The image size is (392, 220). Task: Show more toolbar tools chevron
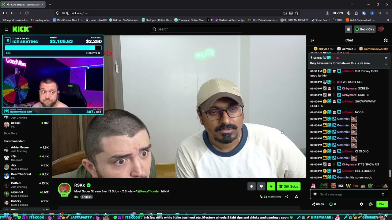click(x=380, y=13)
